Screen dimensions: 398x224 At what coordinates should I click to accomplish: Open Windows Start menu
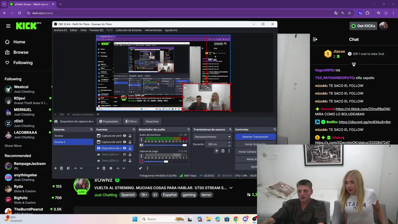coord(135,219)
